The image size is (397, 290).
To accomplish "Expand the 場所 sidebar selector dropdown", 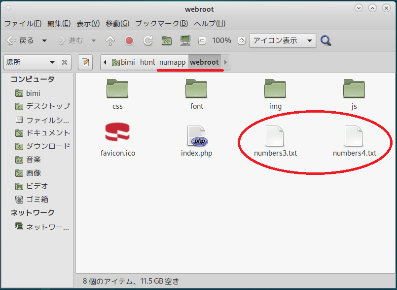I will [x=31, y=62].
